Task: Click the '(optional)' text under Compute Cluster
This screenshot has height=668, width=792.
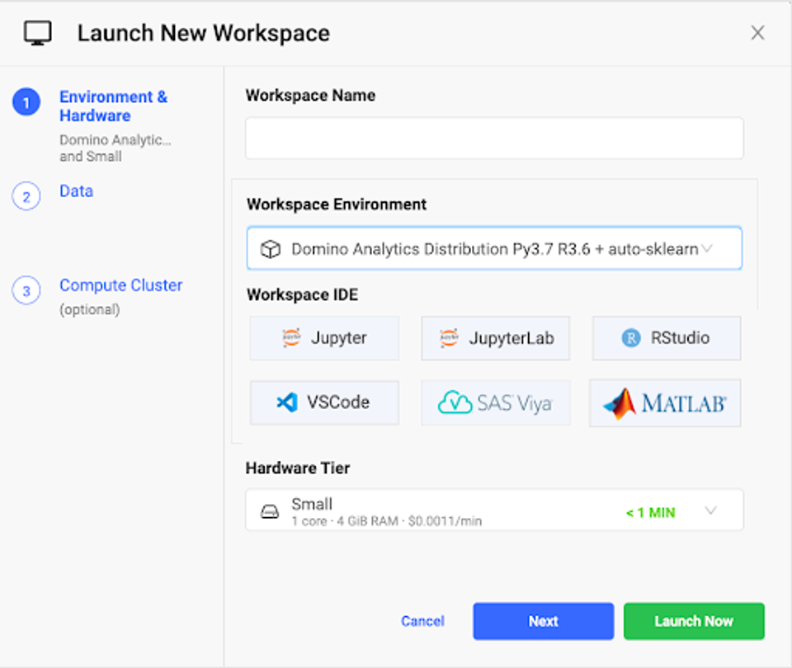Action: [90, 309]
